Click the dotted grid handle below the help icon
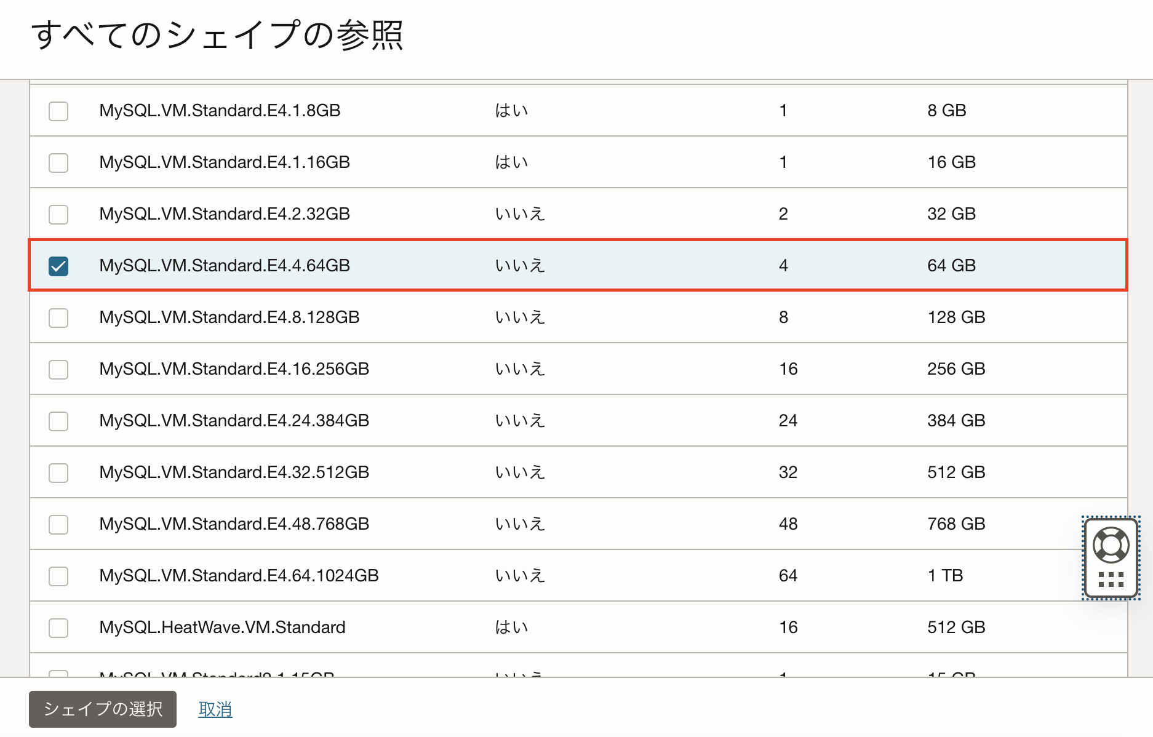Screen dimensions: 1153x737 tap(1111, 580)
